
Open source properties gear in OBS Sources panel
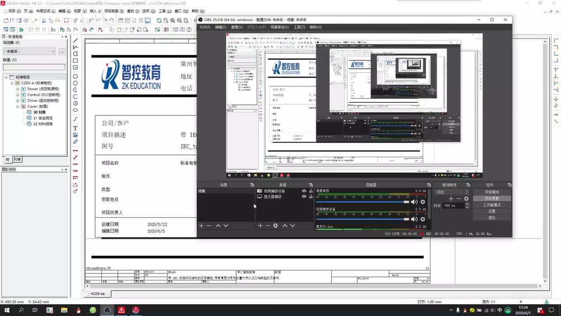(275, 226)
